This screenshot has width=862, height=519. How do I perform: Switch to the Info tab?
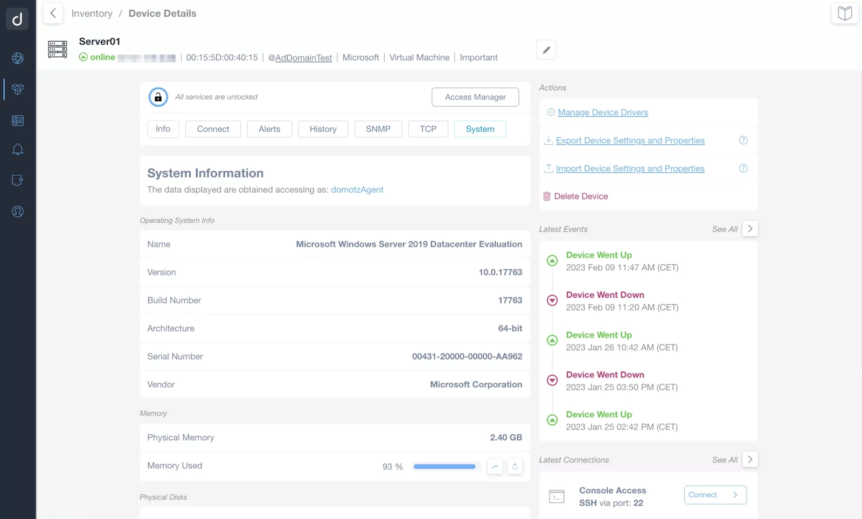[x=163, y=129]
